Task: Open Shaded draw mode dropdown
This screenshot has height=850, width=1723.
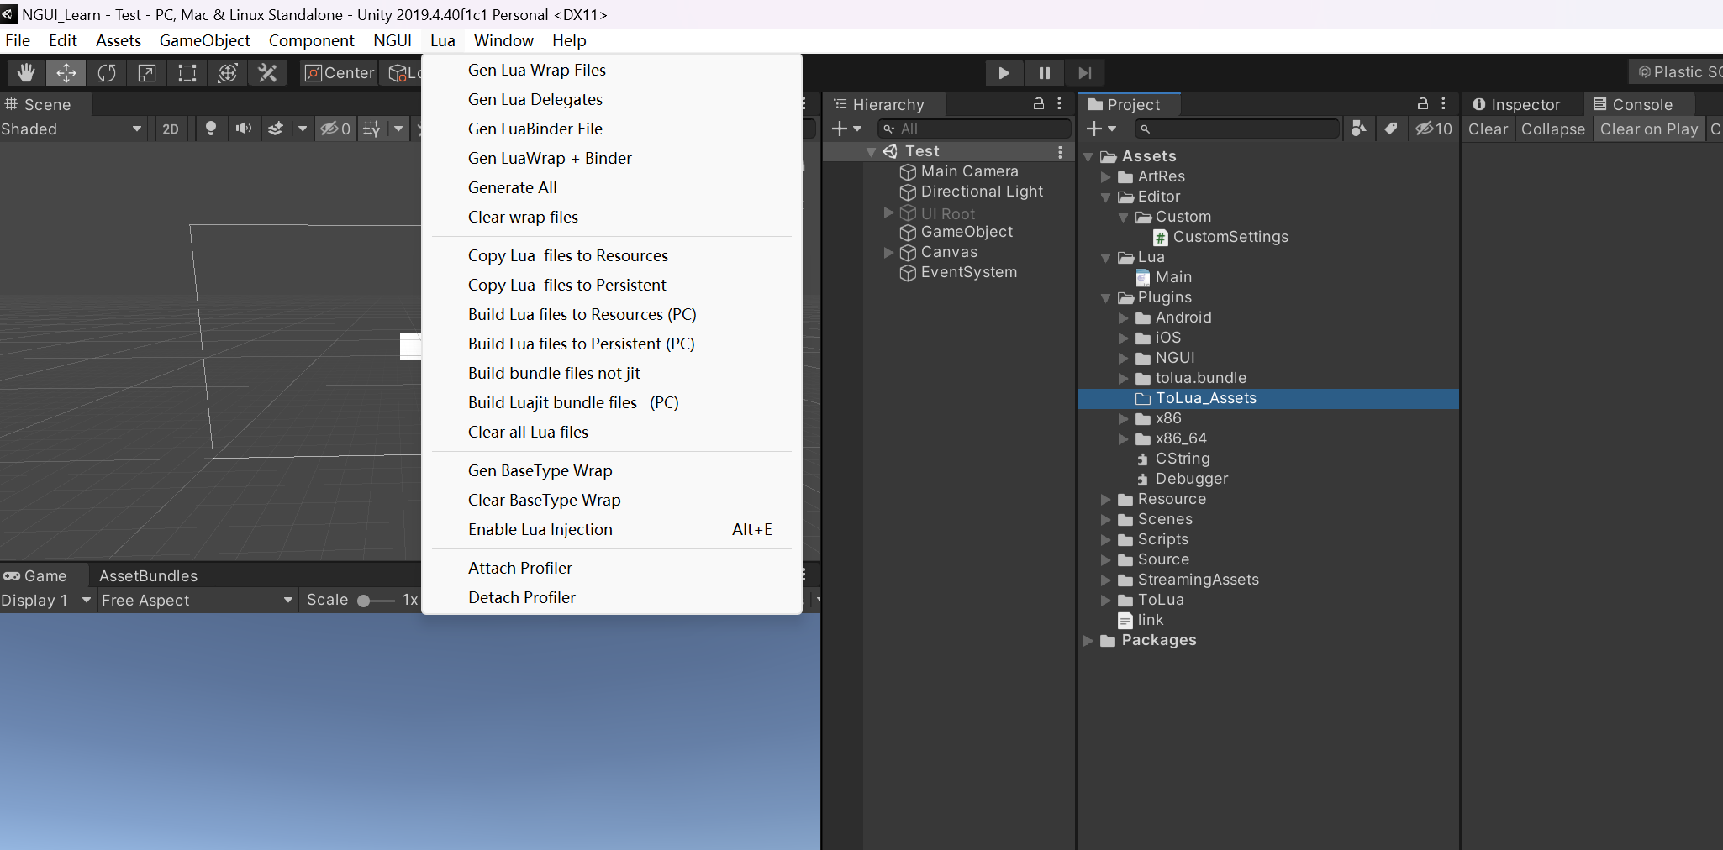Action: click(x=71, y=129)
